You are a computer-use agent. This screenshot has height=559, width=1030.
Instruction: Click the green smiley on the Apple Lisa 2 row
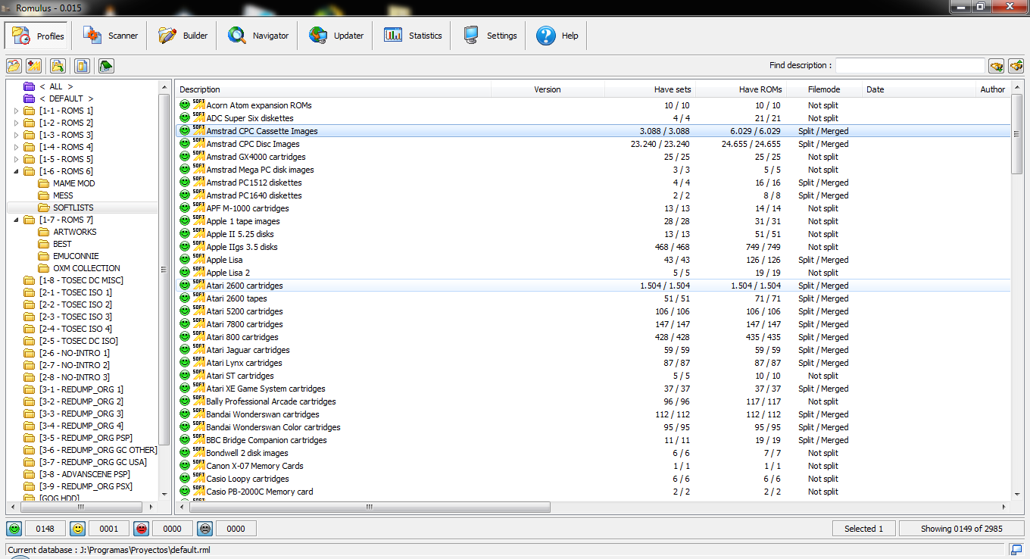(185, 273)
